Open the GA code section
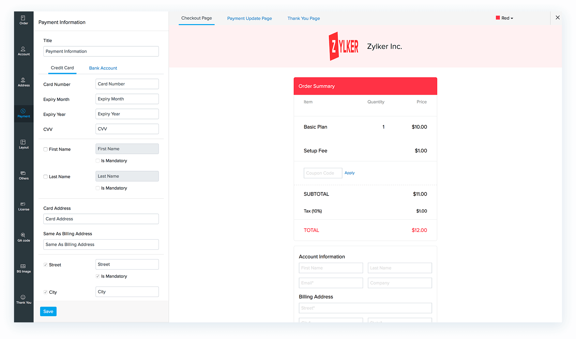The width and height of the screenshot is (576, 339). click(23, 237)
